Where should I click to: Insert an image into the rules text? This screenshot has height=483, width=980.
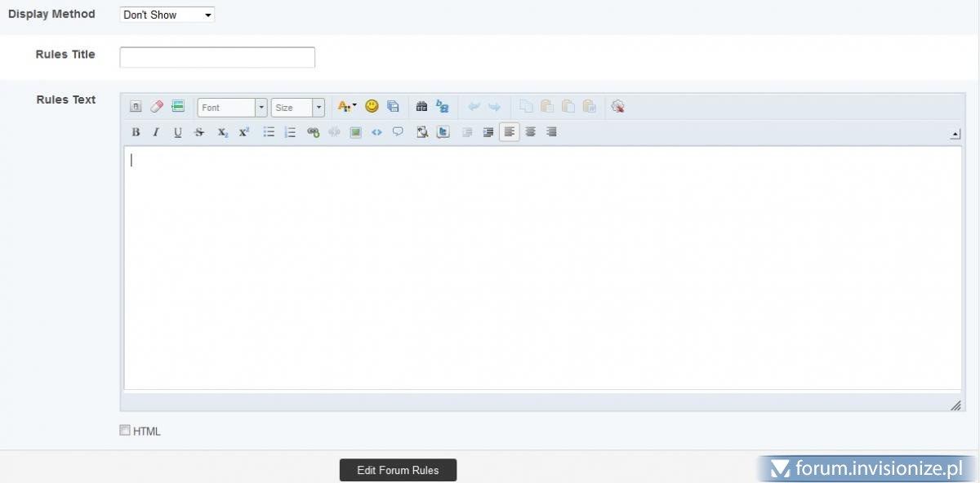355,132
